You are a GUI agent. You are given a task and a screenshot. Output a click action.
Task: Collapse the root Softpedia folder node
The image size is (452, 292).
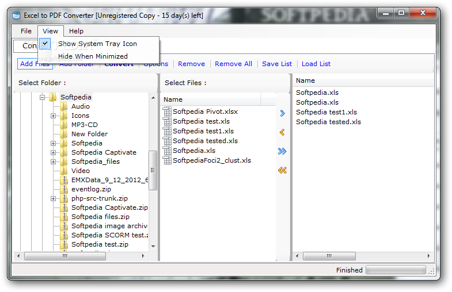[x=43, y=98]
